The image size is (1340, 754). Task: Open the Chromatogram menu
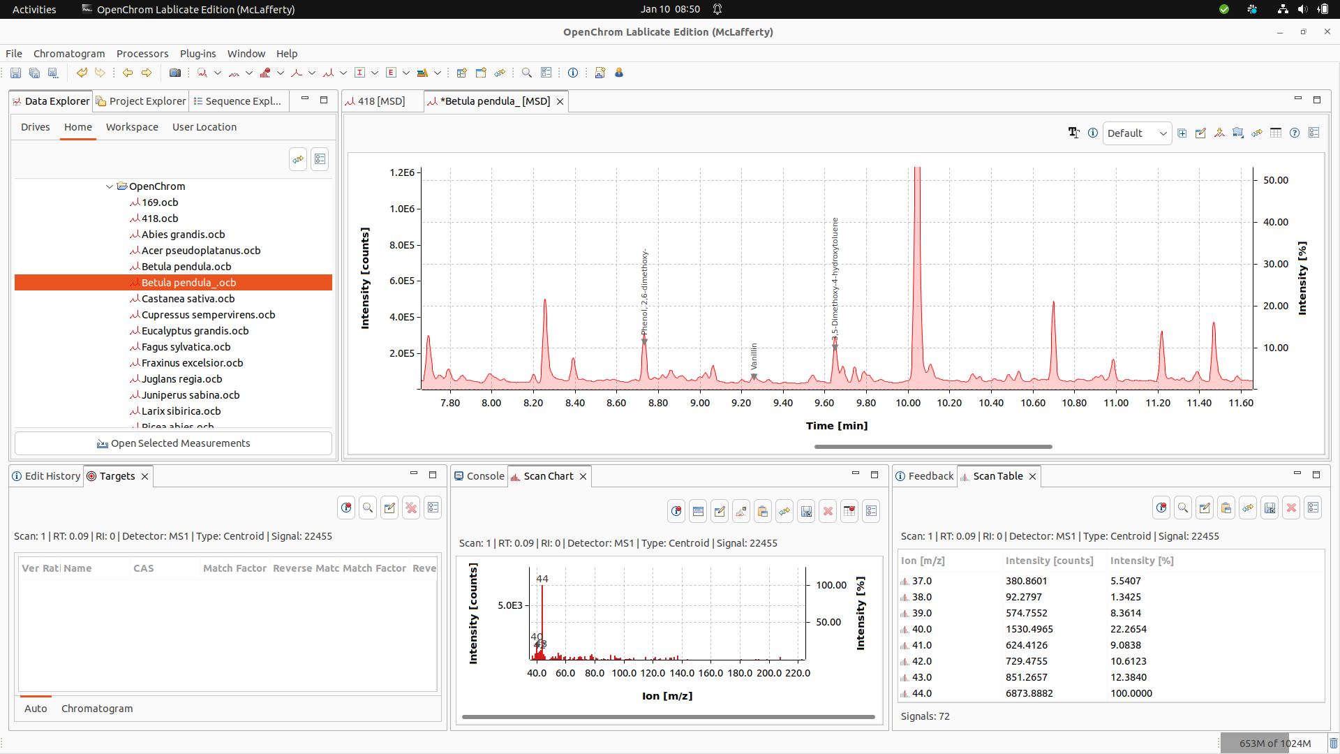click(69, 53)
